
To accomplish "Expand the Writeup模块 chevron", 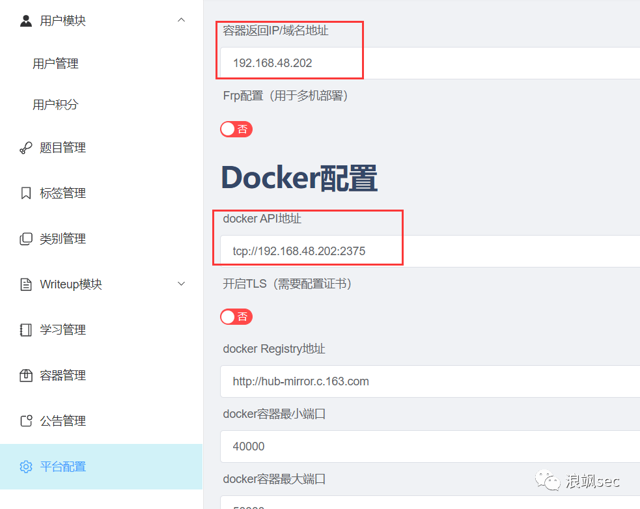I will [x=182, y=284].
